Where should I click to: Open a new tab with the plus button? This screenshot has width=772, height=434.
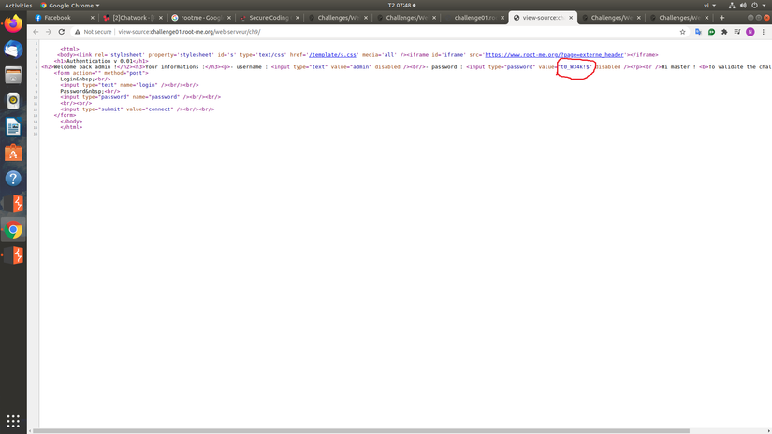(721, 17)
